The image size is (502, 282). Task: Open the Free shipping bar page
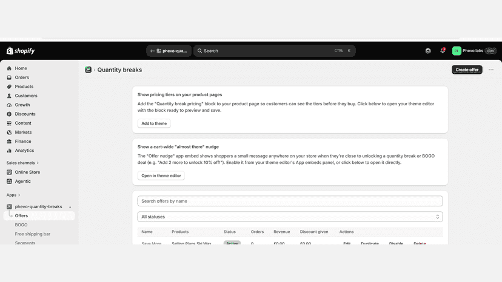click(32, 234)
